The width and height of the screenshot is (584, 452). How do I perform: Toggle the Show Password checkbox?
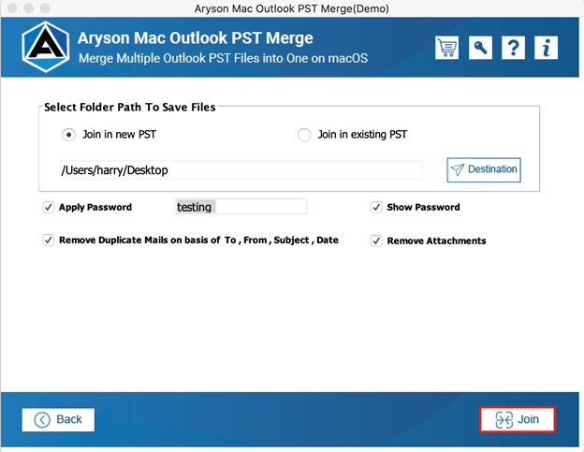coord(376,207)
